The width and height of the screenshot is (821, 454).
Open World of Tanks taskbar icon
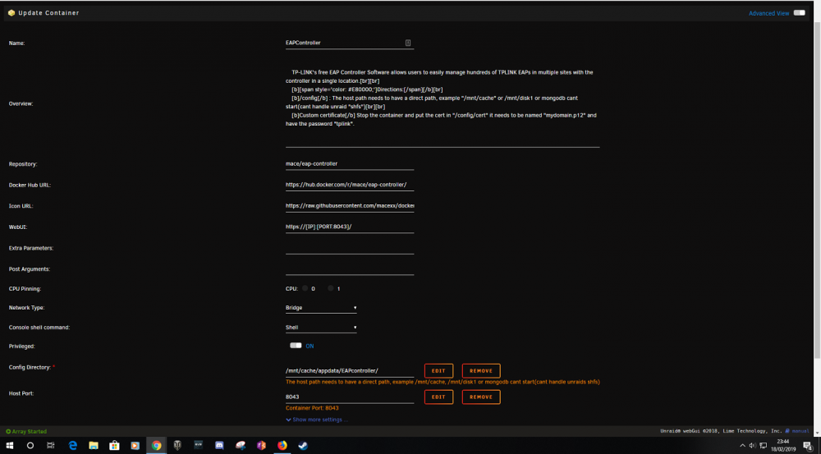tap(177, 446)
